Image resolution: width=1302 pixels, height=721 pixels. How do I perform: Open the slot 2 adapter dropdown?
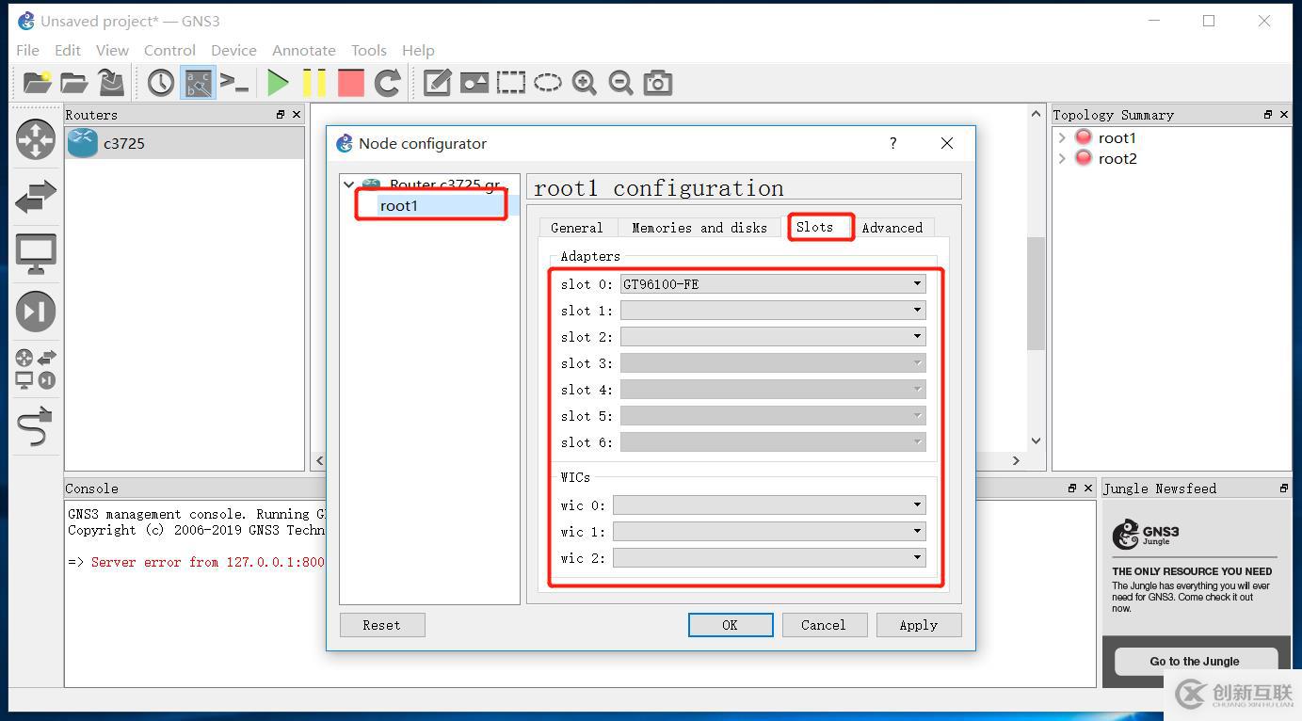773,337
